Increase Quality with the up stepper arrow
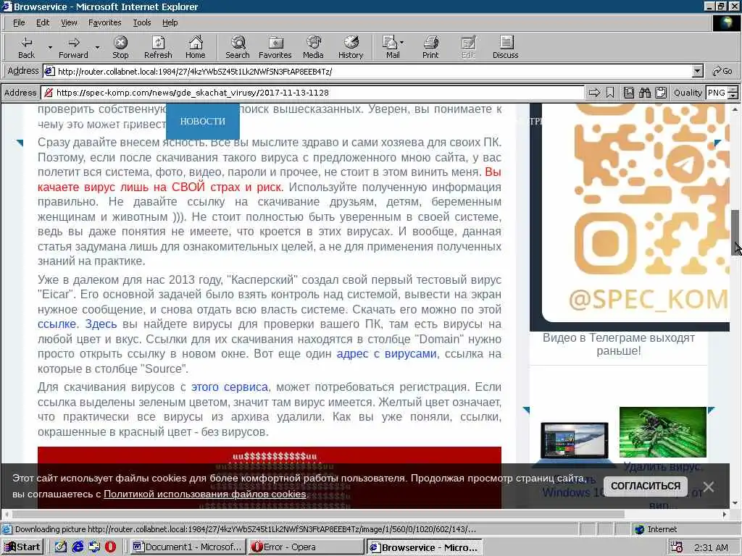Screen dimensions: 742x556 tap(733, 89)
